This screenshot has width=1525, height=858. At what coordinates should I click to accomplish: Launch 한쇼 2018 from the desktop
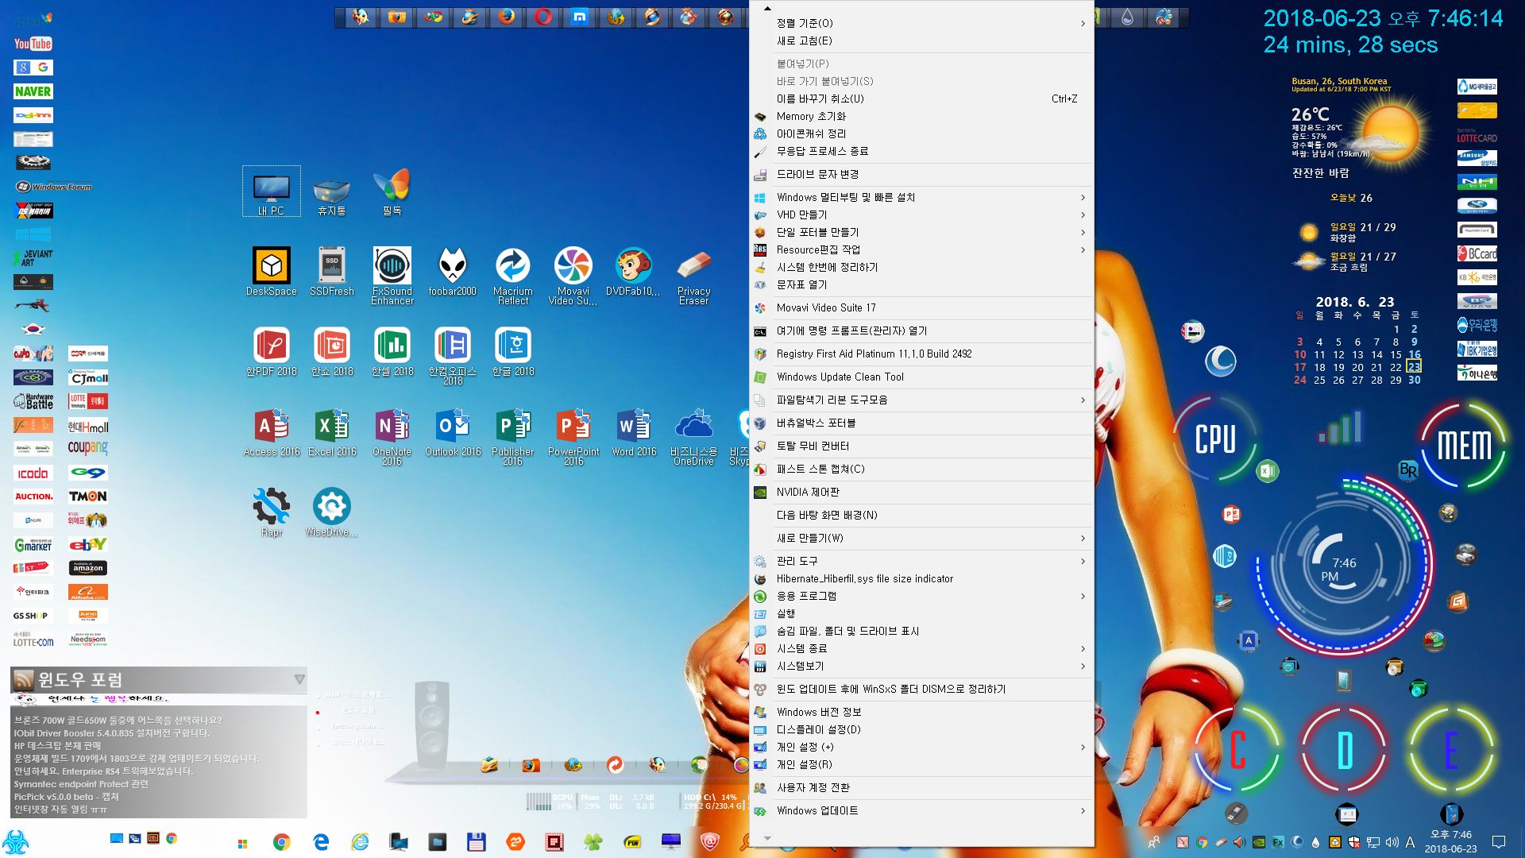(x=332, y=351)
